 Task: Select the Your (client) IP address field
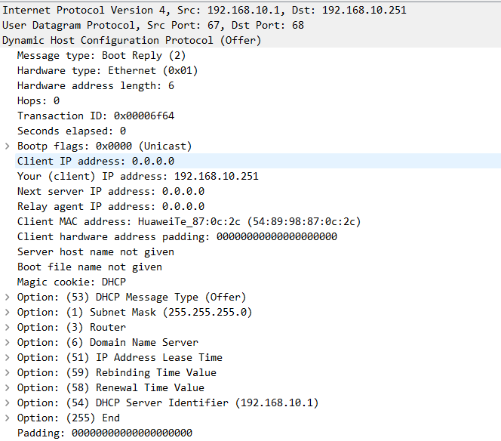tap(137, 176)
